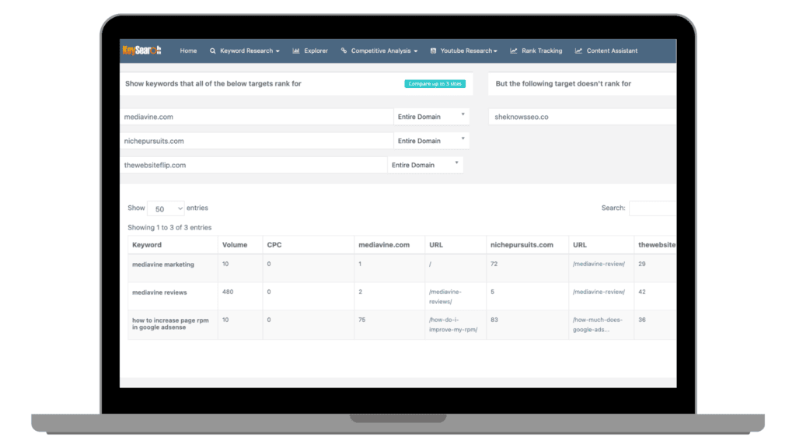
Task: Click the nichepursuits.com target input field
Action: click(x=257, y=141)
